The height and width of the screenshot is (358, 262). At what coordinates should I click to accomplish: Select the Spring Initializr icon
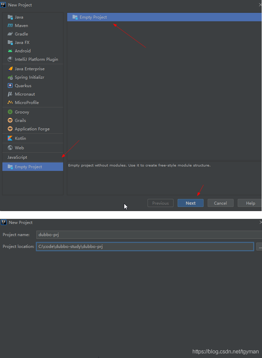[x=10, y=77]
